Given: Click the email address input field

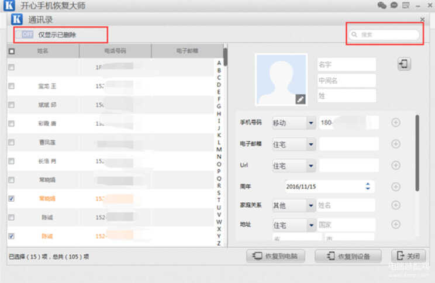Looking at the screenshot, I should pyautogui.click(x=349, y=144).
